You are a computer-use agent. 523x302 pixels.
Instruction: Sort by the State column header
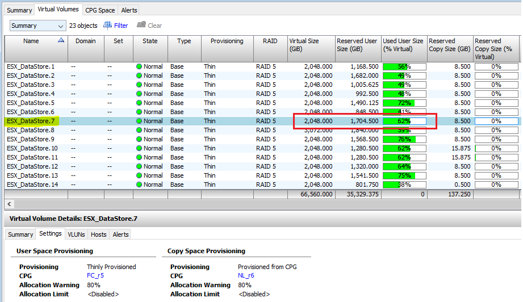tap(150, 49)
